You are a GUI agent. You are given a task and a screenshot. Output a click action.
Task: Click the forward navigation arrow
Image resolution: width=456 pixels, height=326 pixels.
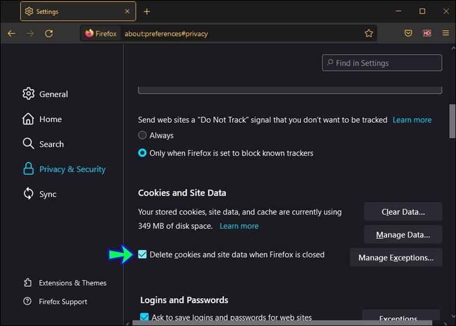[x=30, y=34]
